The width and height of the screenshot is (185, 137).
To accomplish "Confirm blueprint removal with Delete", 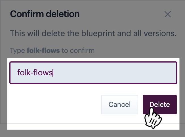I will [159, 104].
